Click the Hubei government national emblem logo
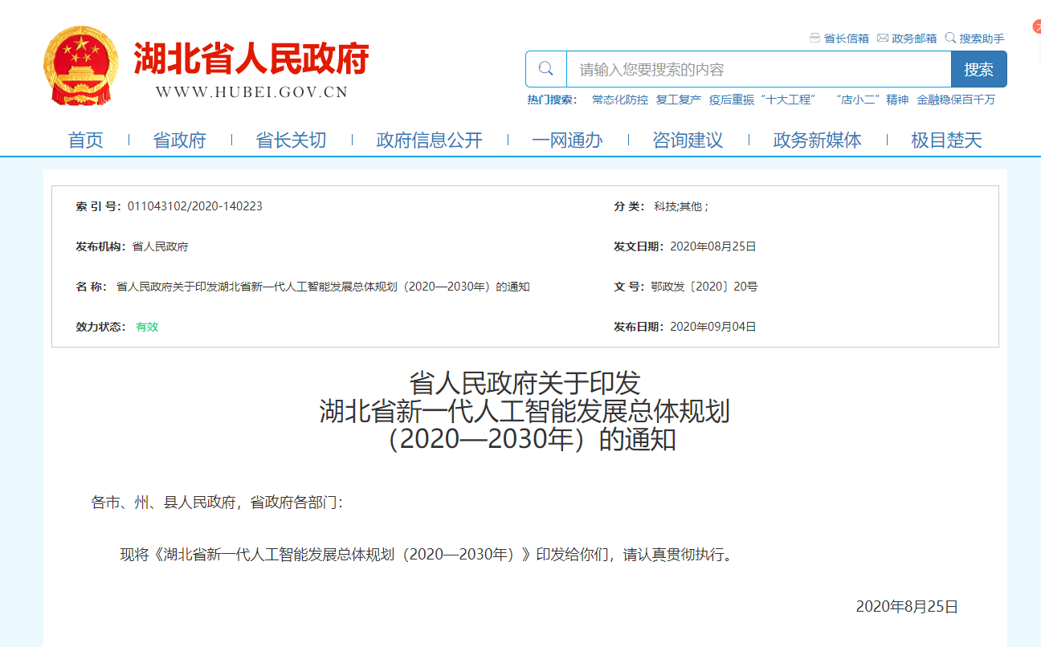Screen dimensions: 1041x647 pos(80,65)
